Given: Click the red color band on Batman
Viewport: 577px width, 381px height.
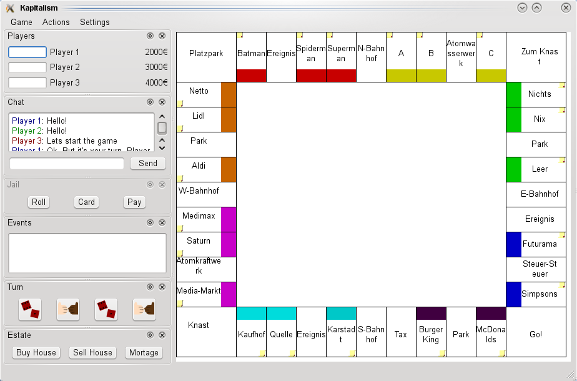Looking at the screenshot, I should coord(251,76).
